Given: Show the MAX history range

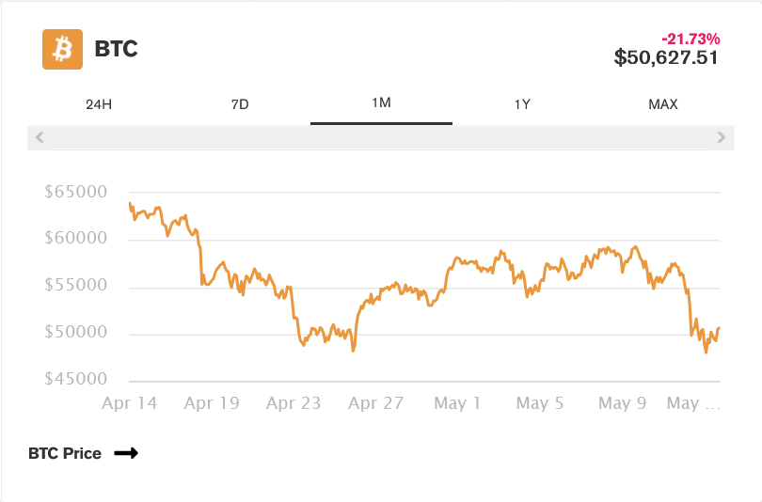Looking at the screenshot, I should point(663,104).
